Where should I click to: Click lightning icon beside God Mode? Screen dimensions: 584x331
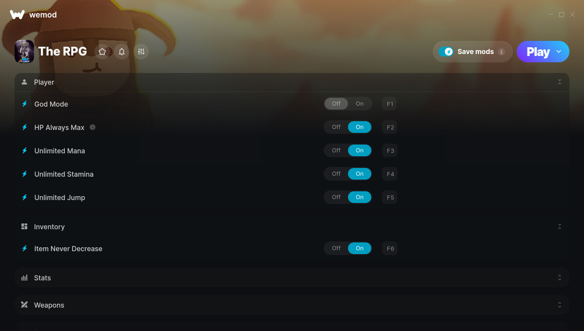click(x=24, y=104)
